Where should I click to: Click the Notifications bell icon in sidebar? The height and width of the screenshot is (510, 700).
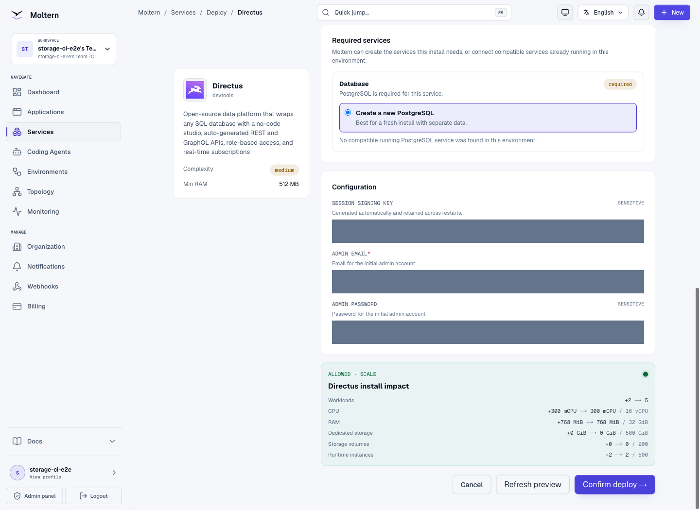click(x=17, y=267)
